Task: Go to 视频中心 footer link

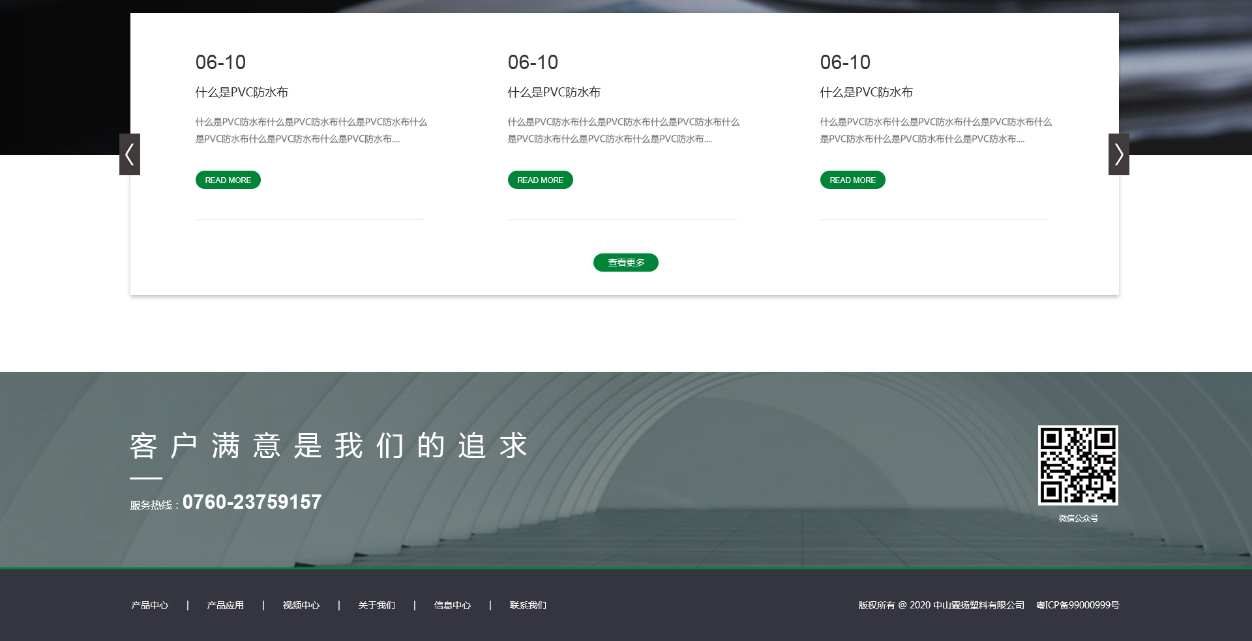Action: pyautogui.click(x=301, y=605)
